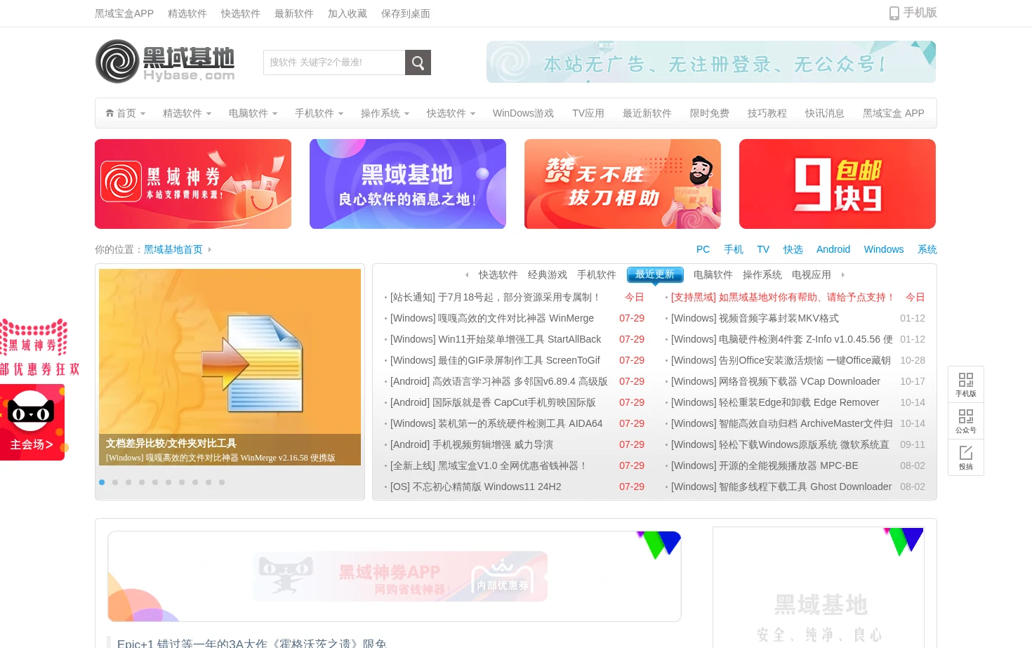Expand the 手机软件 navigation dropdown
Image resolution: width=1032 pixels, height=648 pixels.
click(341, 114)
